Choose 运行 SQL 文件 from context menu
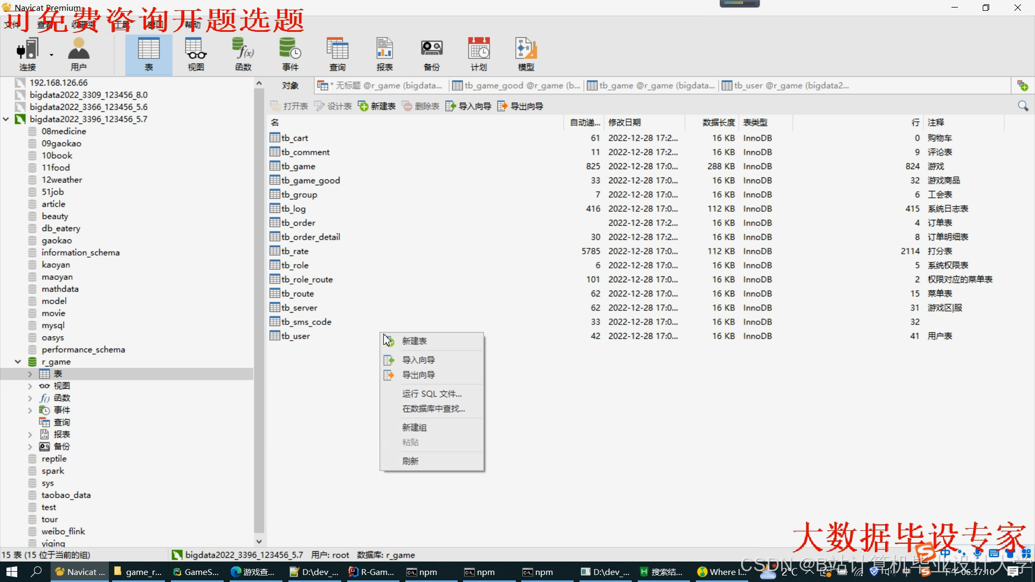 click(x=431, y=394)
